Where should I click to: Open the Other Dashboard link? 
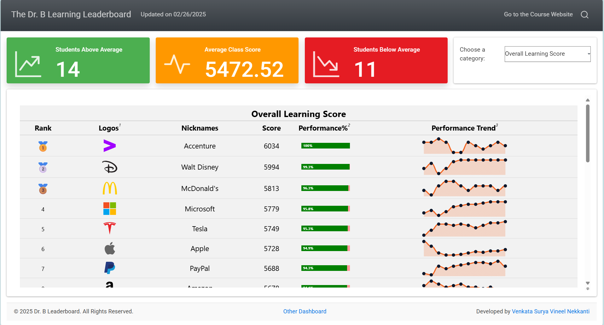click(305, 311)
